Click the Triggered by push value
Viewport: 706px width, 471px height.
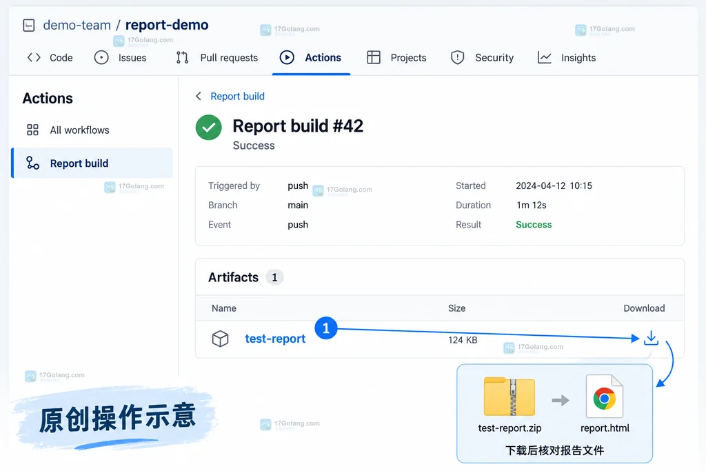[298, 186]
